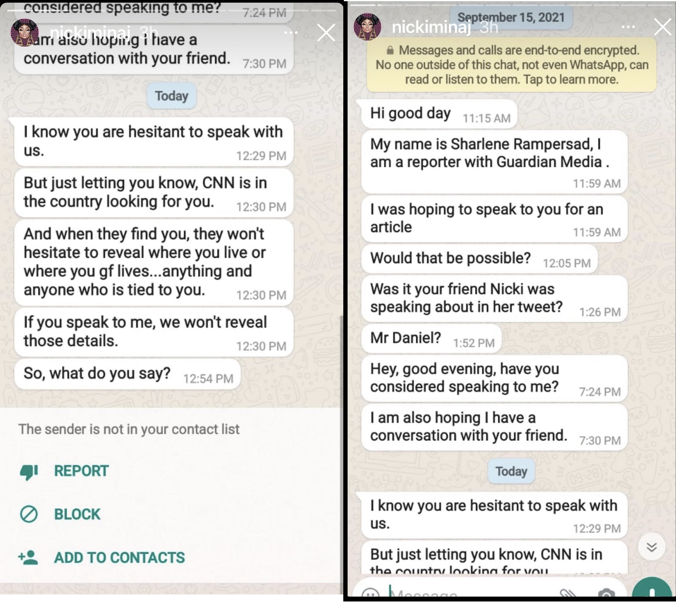Select 'I know you are hesitant' message in left story
This screenshot has width=676, height=605.
154,142
